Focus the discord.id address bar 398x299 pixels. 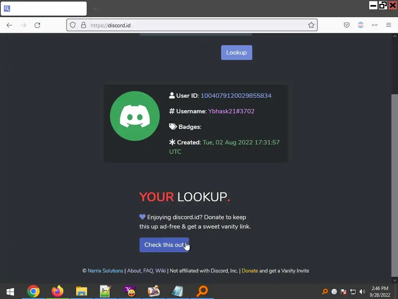192,25
